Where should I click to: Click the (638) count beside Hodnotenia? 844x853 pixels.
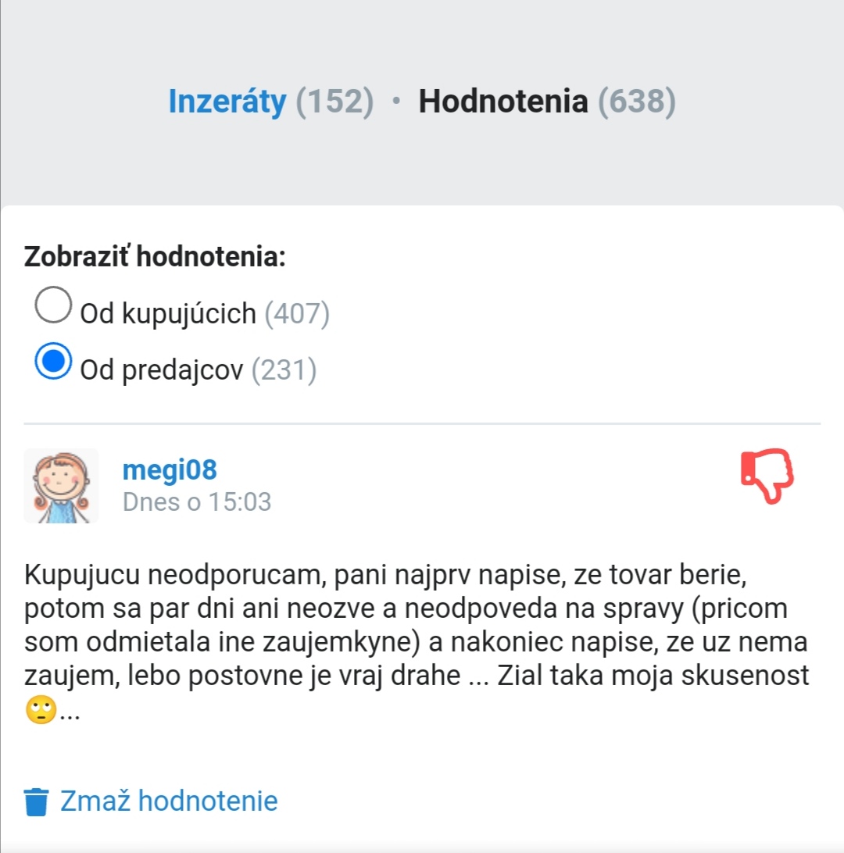tap(637, 102)
